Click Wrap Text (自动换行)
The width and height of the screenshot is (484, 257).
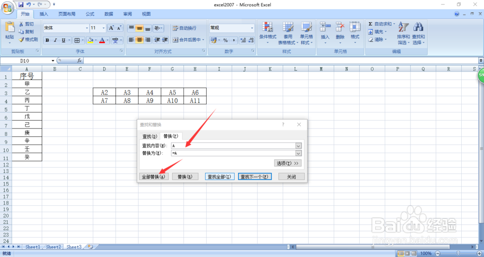point(184,28)
